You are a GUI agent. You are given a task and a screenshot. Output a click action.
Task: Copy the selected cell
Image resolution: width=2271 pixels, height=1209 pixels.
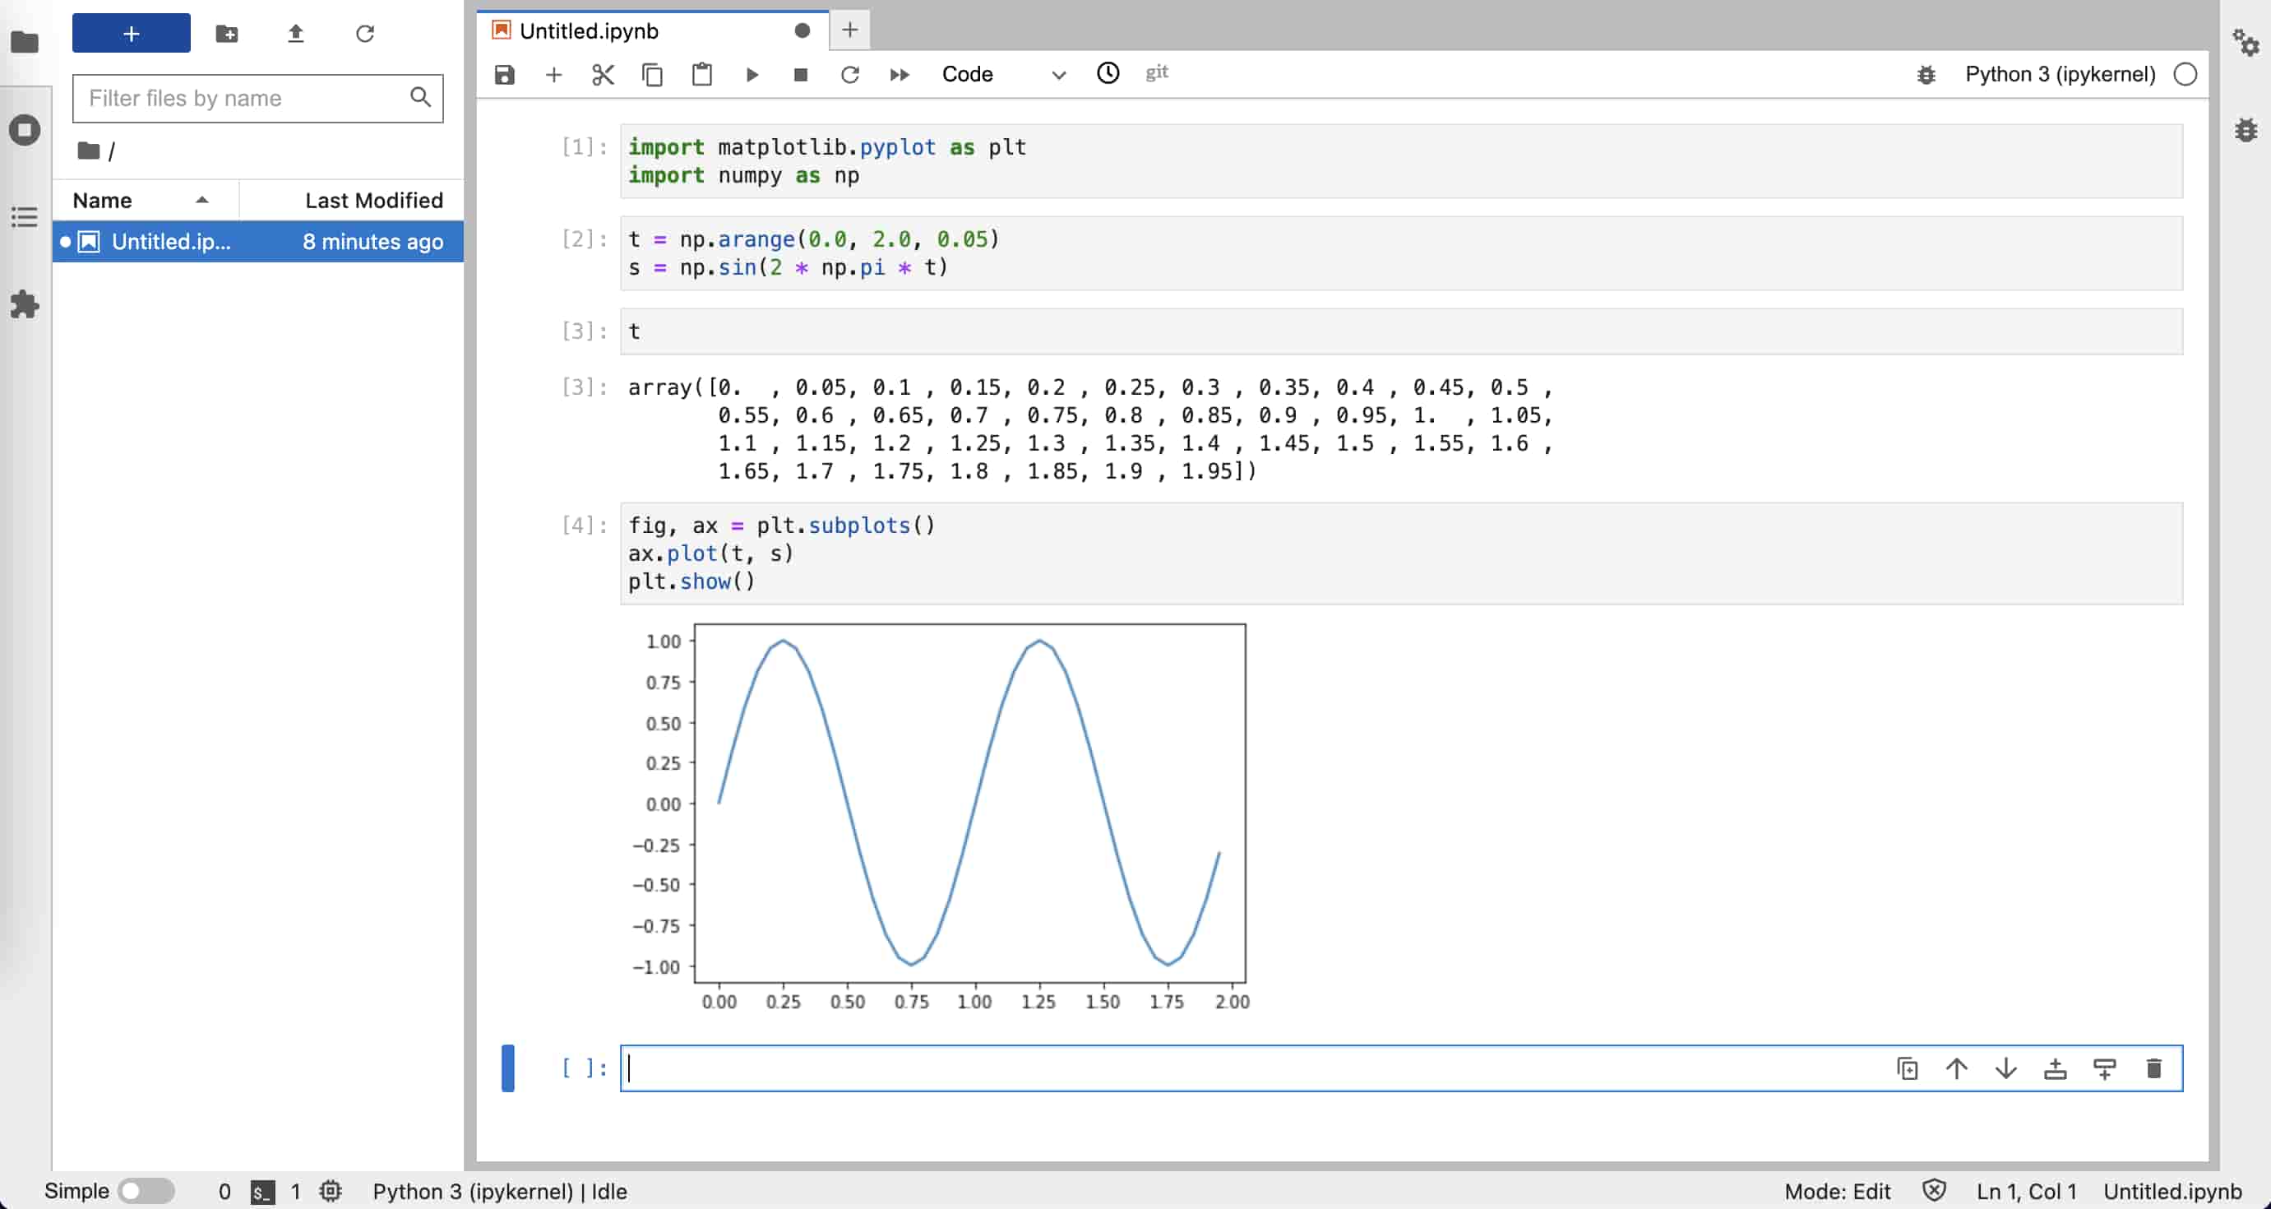652,74
